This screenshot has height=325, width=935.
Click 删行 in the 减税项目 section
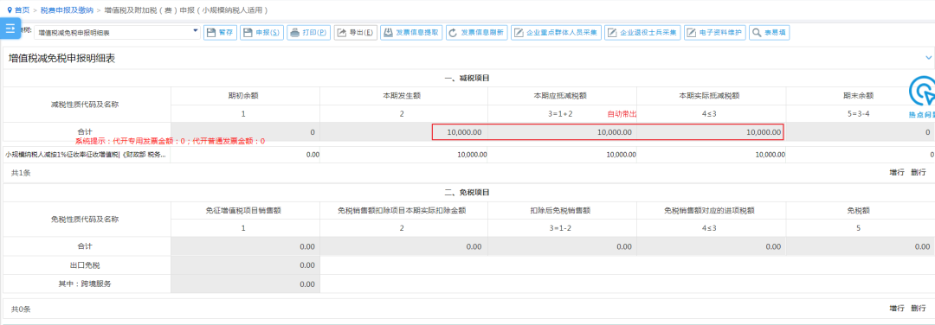coord(919,172)
